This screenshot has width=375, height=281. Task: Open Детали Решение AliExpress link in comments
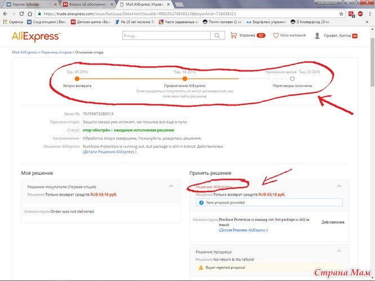tap(243, 230)
